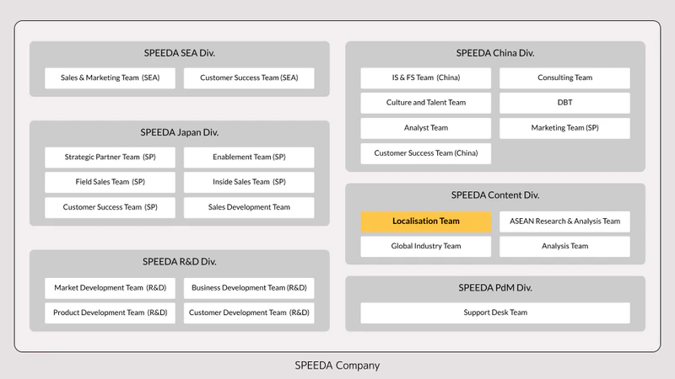Choose Customer Development Team (R&D)
The image size is (675, 379).
click(x=249, y=312)
